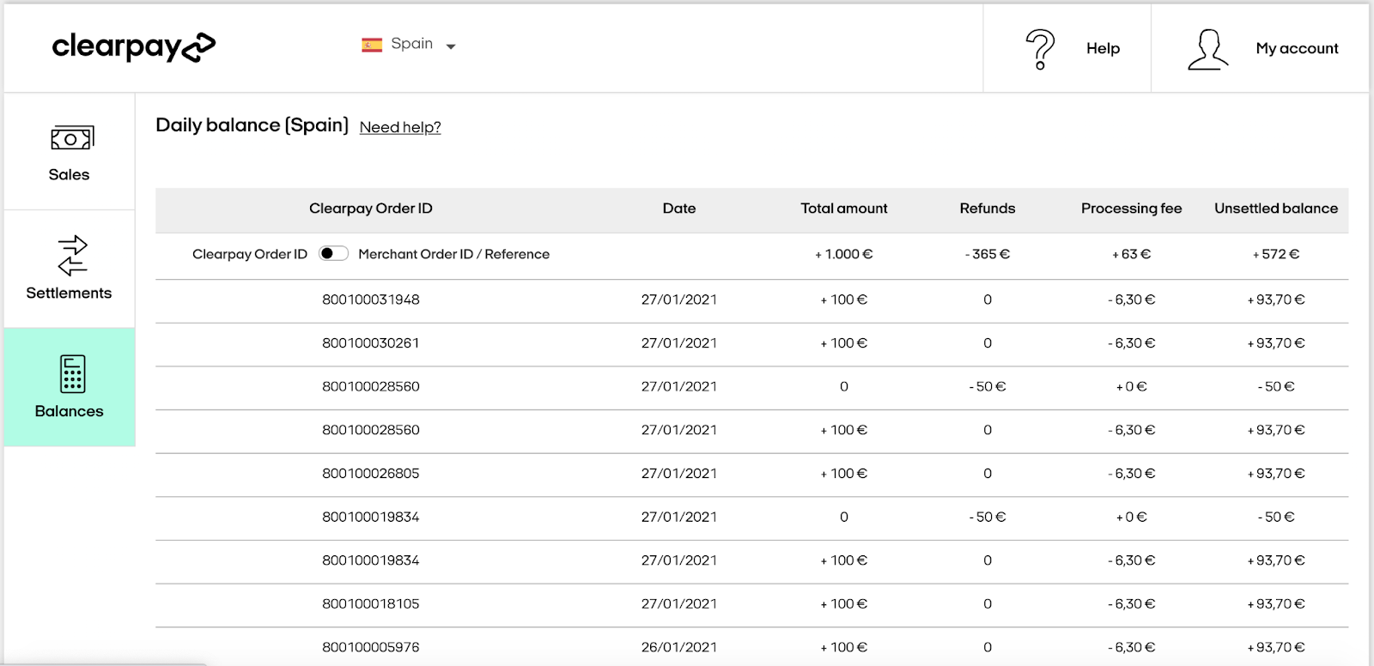Image resolution: width=1374 pixels, height=666 pixels.
Task: Click the user silhouette account icon
Action: pos(1208,49)
